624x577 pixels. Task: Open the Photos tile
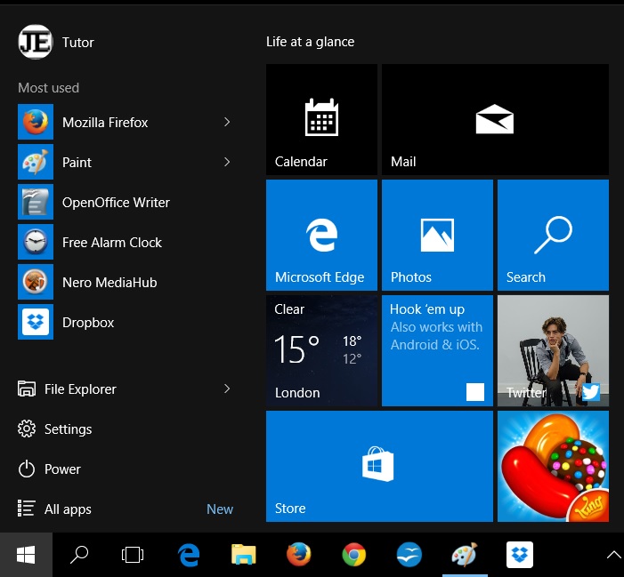pyautogui.click(x=437, y=235)
